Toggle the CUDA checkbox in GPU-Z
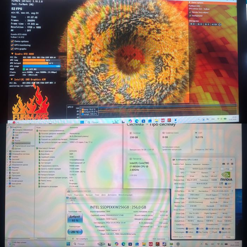247x247 pixels. [x=197, y=228]
